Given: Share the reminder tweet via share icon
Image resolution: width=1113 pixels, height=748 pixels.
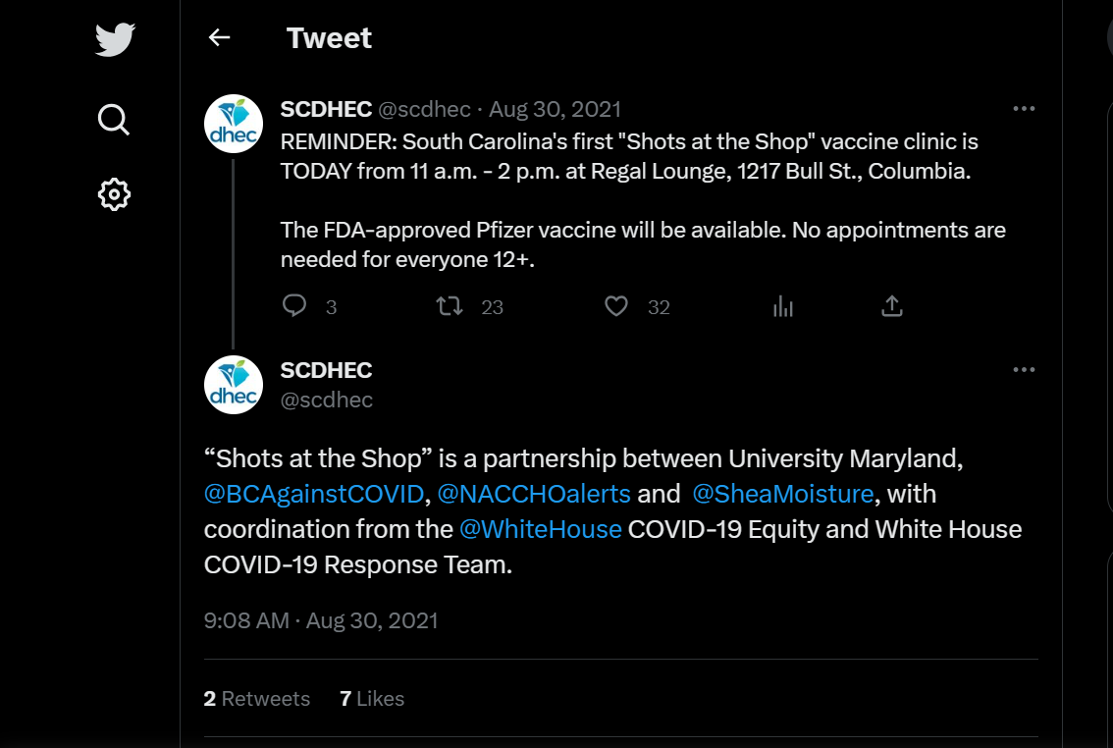Looking at the screenshot, I should pyautogui.click(x=892, y=306).
